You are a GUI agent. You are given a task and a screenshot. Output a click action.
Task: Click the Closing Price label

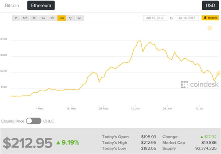tap(13, 121)
